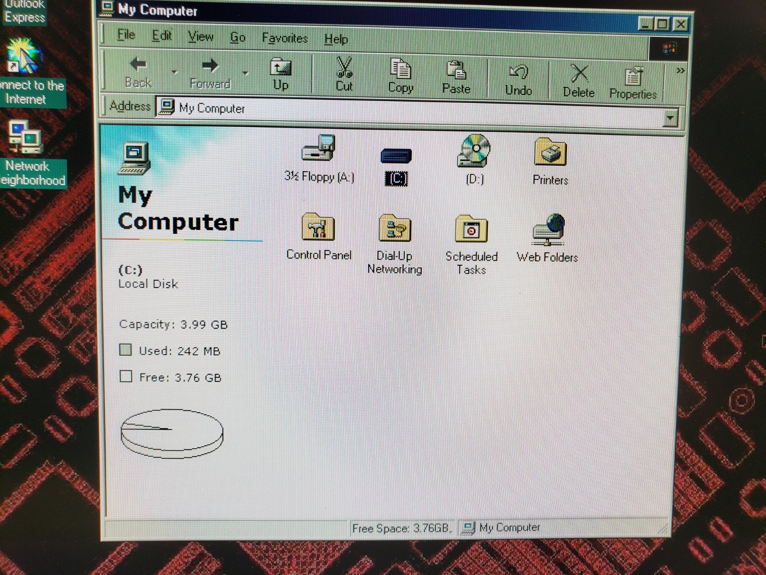The height and width of the screenshot is (575, 766).
Task: Click the disk usage pie chart
Action: coord(172,434)
